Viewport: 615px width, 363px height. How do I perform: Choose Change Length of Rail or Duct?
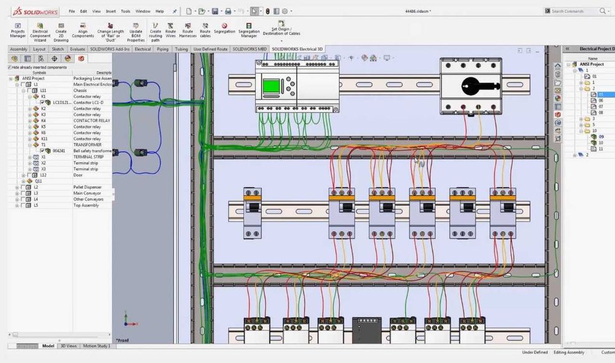(x=110, y=32)
